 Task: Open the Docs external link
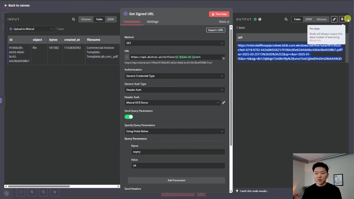[x=224, y=22]
